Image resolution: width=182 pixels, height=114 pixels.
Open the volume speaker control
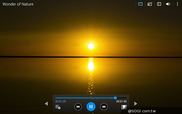[x=168, y=4]
